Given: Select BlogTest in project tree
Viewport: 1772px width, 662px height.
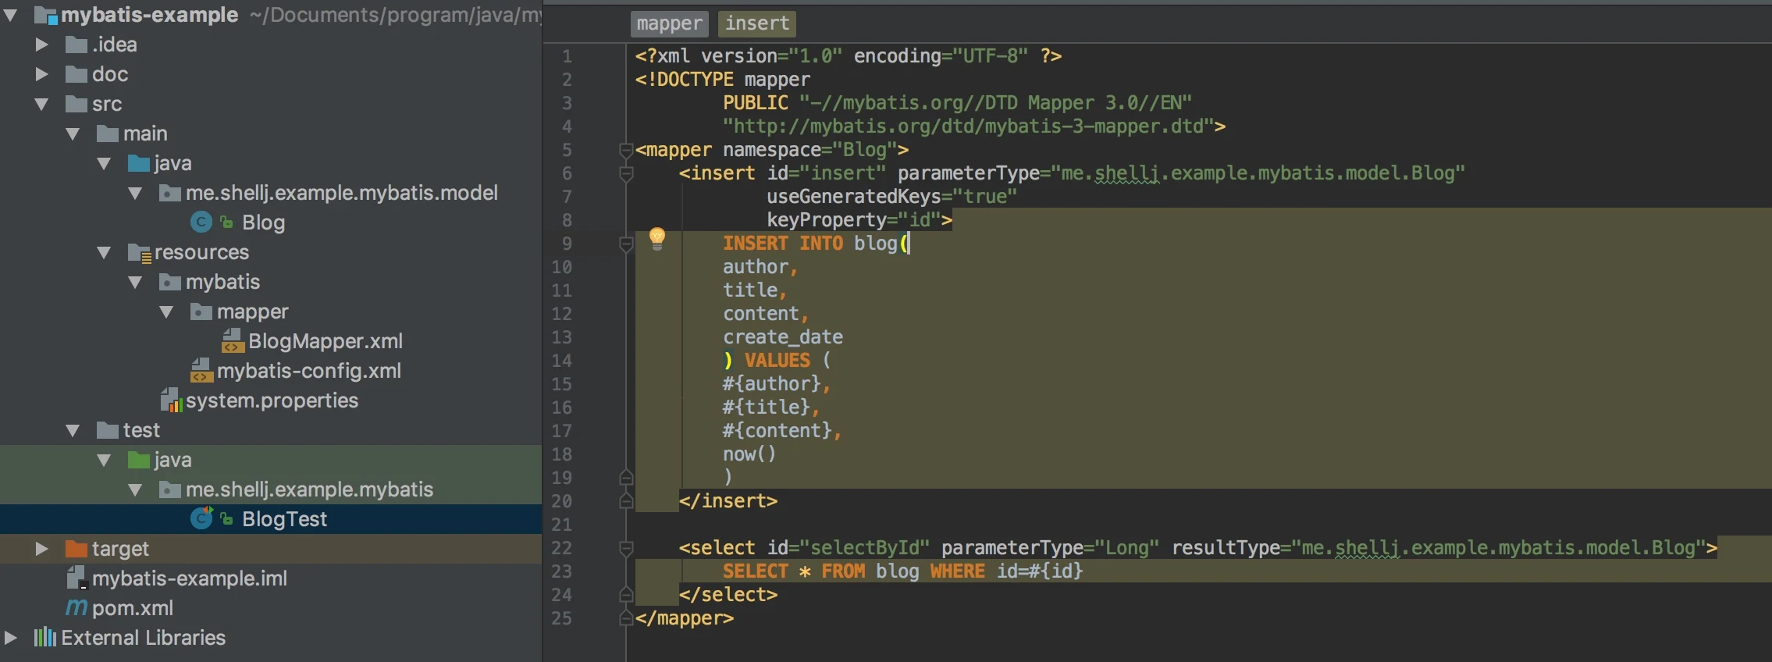Looking at the screenshot, I should [284, 519].
